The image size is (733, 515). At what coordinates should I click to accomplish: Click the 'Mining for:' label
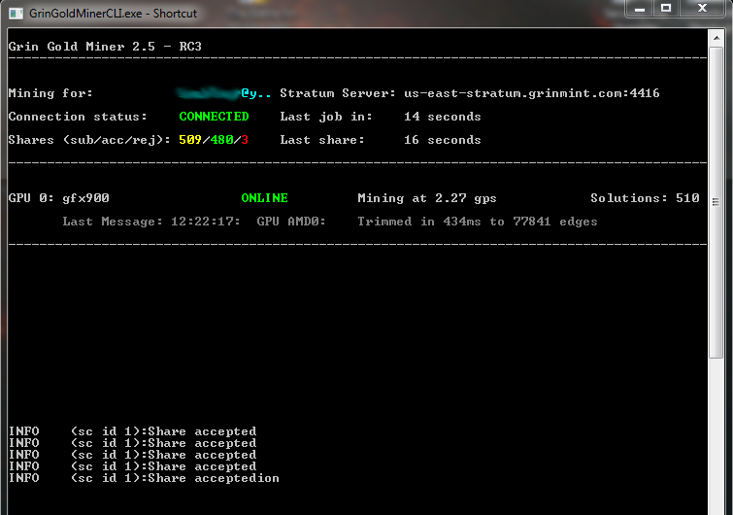[x=50, y=93]
